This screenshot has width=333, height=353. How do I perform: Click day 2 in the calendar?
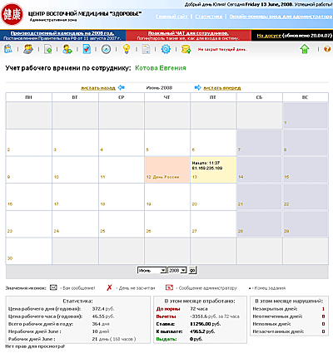coord(28,143)
